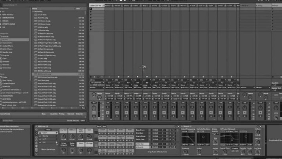Hot-swap the Hand Clap chain
Viewport: 282px width, 159px height.
click(x=174, y=139)
